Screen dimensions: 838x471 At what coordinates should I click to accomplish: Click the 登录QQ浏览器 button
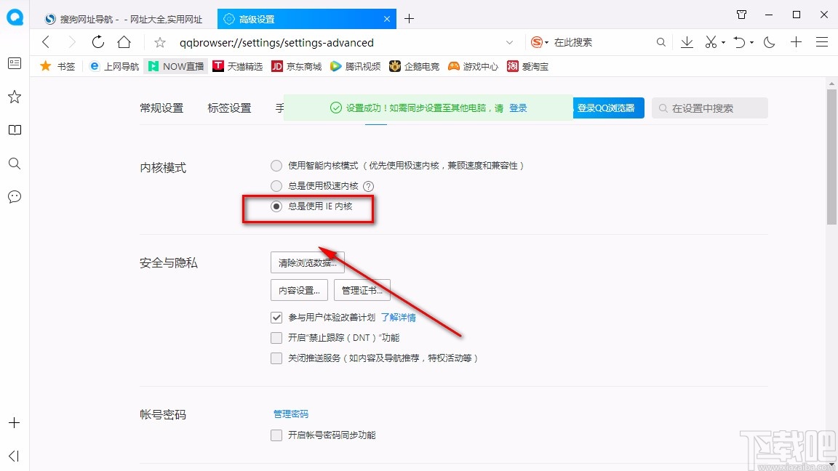[608, 107]
